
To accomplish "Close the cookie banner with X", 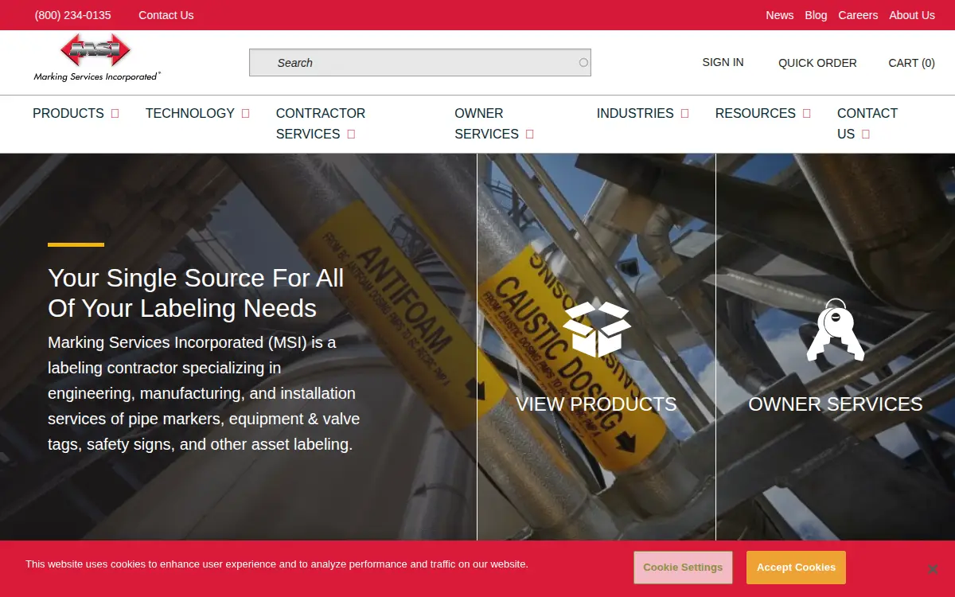I will (933, 569).
